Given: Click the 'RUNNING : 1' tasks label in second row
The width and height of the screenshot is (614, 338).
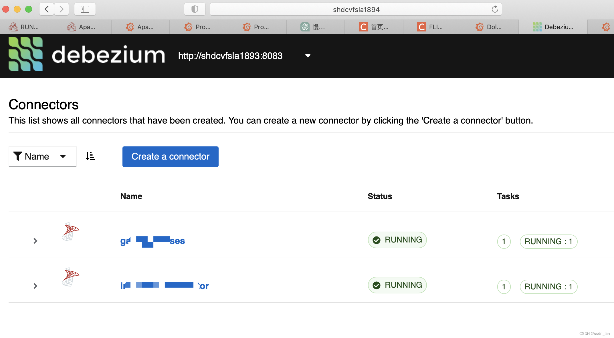Looking at the screenshot, I should pyautogui.click(x=548, y=287).
